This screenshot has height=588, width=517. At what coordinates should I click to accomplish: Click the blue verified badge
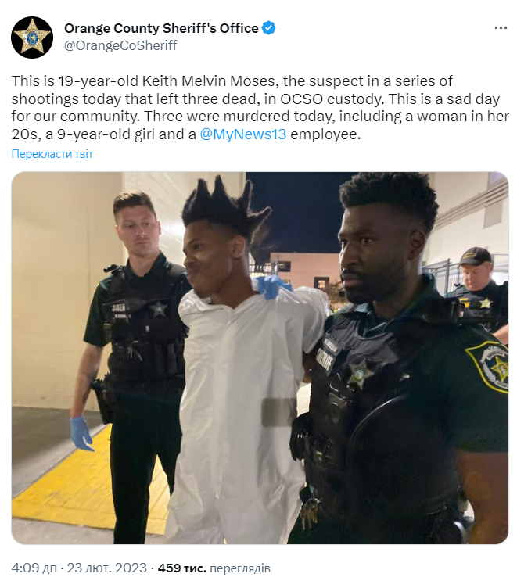point(268,28)
